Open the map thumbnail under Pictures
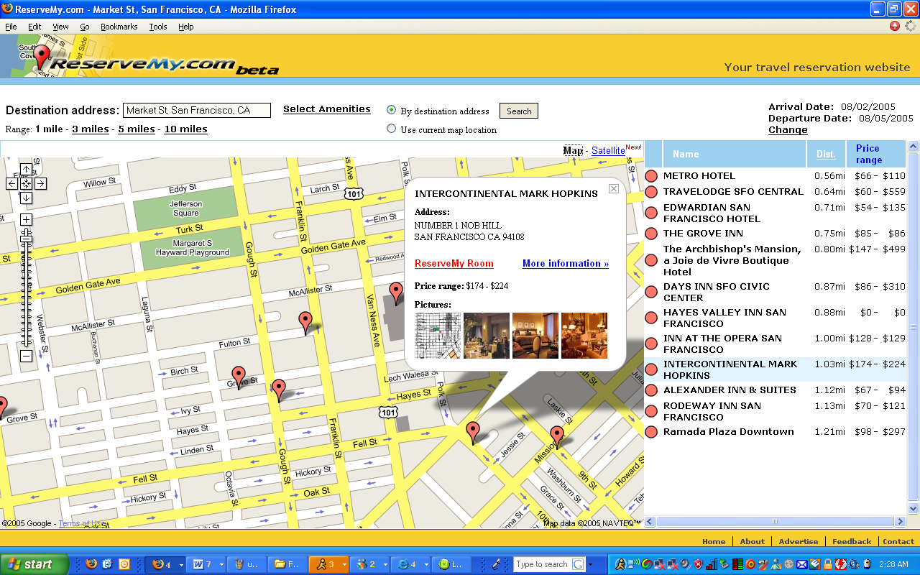Image resolution: width=920 pixels, height=575 pixels. [x=438, y=336]
